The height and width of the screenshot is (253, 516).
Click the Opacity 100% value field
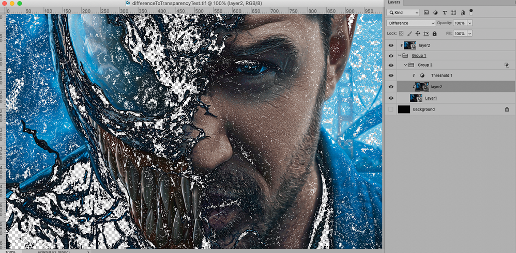460,23
